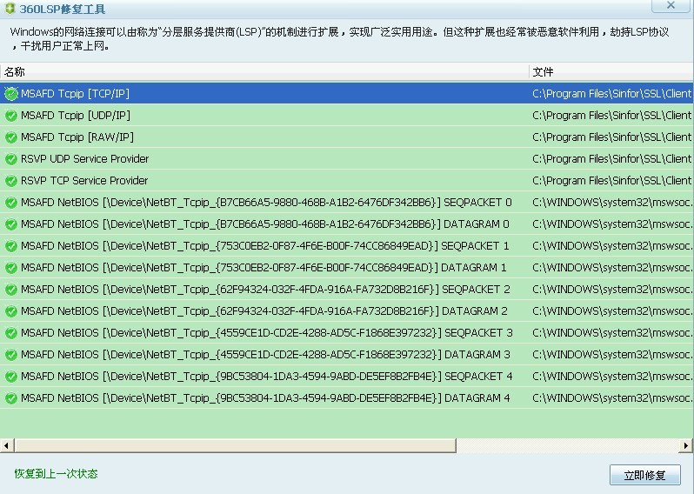Click the horizontal scrollbar right arrow
The height and width of the screenshot is (494, 694).
click(686, 445)
